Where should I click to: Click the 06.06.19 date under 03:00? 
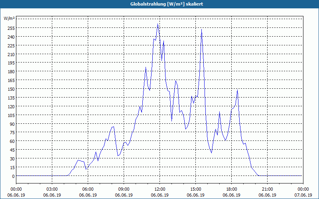(x=52, y=195)
